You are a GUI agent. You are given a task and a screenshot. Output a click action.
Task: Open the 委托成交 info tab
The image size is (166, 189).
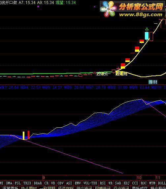click(x=140, y=188)
